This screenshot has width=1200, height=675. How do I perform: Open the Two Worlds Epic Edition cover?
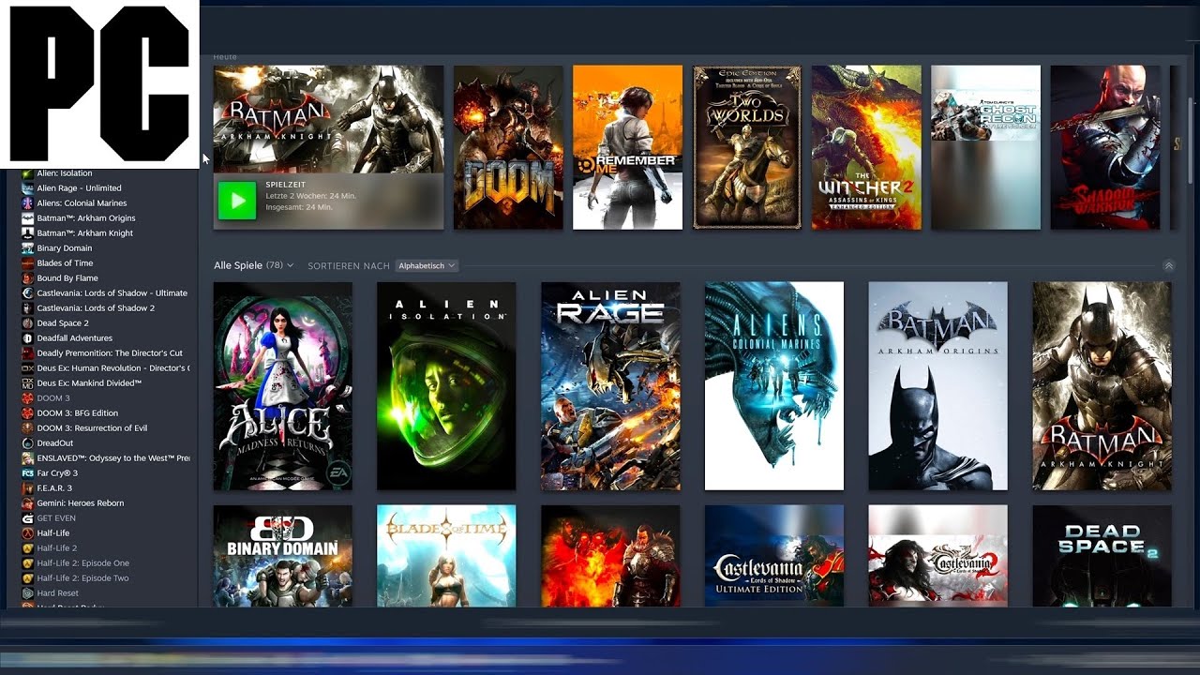pyautogui.click(x=747, y=147)
